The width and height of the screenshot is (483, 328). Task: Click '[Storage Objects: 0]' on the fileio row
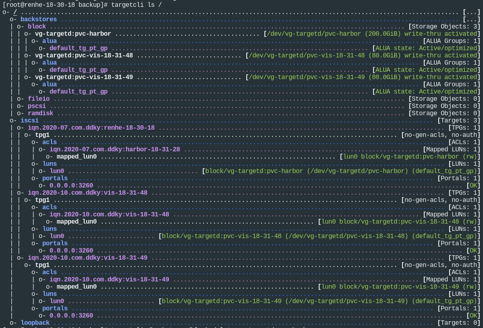tap(444, 99)
